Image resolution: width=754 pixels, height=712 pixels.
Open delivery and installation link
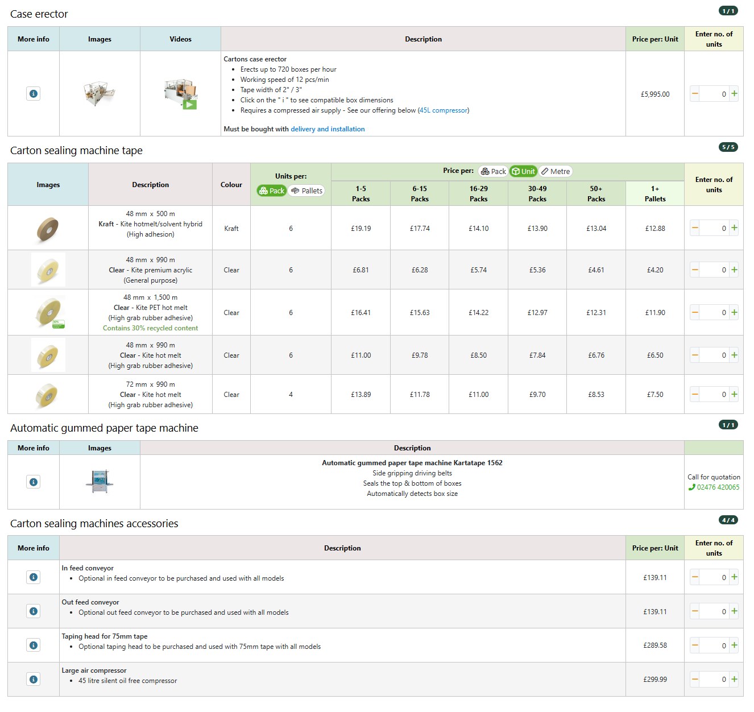click(x=328, y=129)
